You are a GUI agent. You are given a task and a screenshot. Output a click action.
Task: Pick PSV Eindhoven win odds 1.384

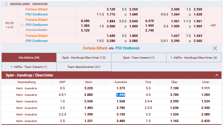85,26
